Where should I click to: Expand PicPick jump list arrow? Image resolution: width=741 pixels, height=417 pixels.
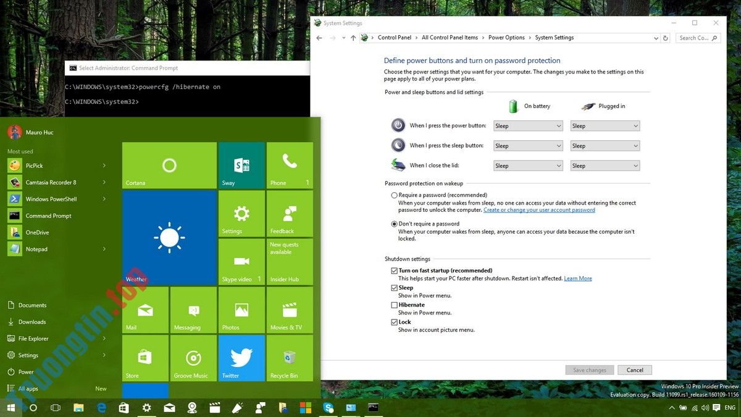pos(104,166)
